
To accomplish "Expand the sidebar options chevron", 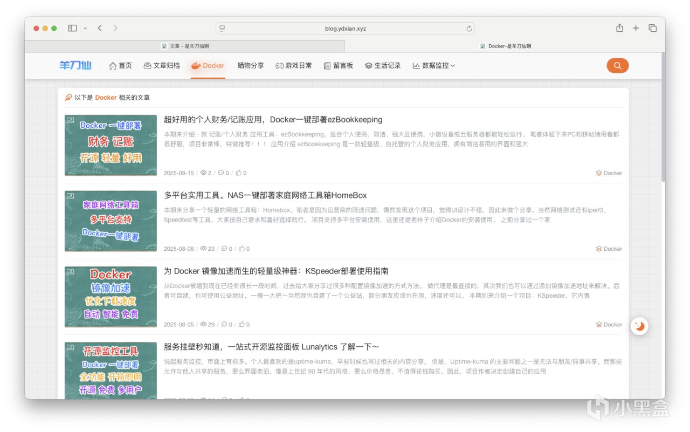I will 85,28.
